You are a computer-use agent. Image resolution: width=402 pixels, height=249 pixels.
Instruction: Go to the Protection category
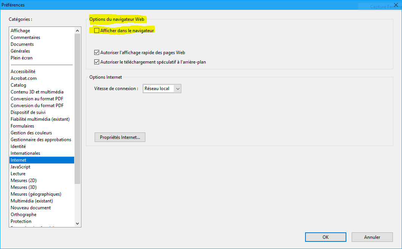coord(21,221)
